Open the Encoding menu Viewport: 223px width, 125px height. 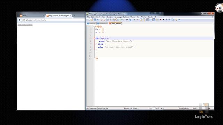click(110, 17)
